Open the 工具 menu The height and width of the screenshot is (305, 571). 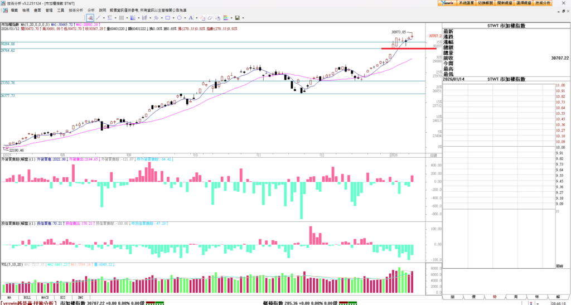pos(61,10)
